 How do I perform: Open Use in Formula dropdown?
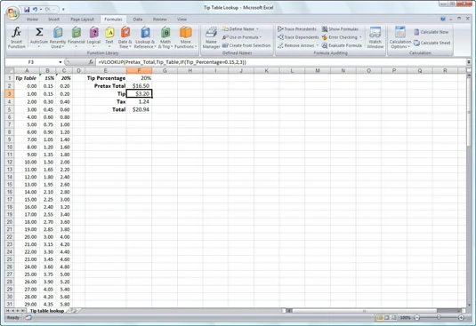click(242, 37)
